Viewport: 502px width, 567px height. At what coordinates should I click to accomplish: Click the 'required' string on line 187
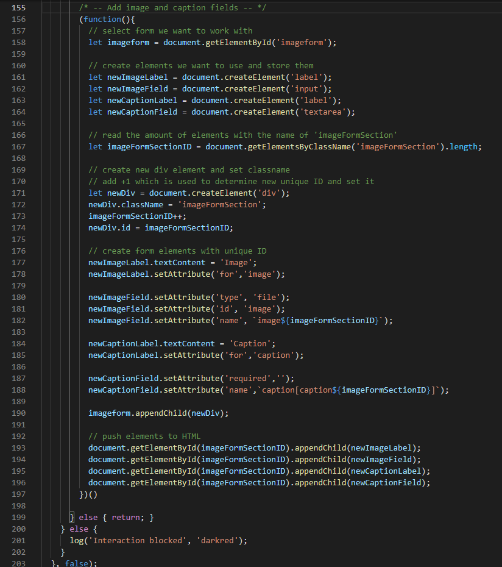[248, 378]
